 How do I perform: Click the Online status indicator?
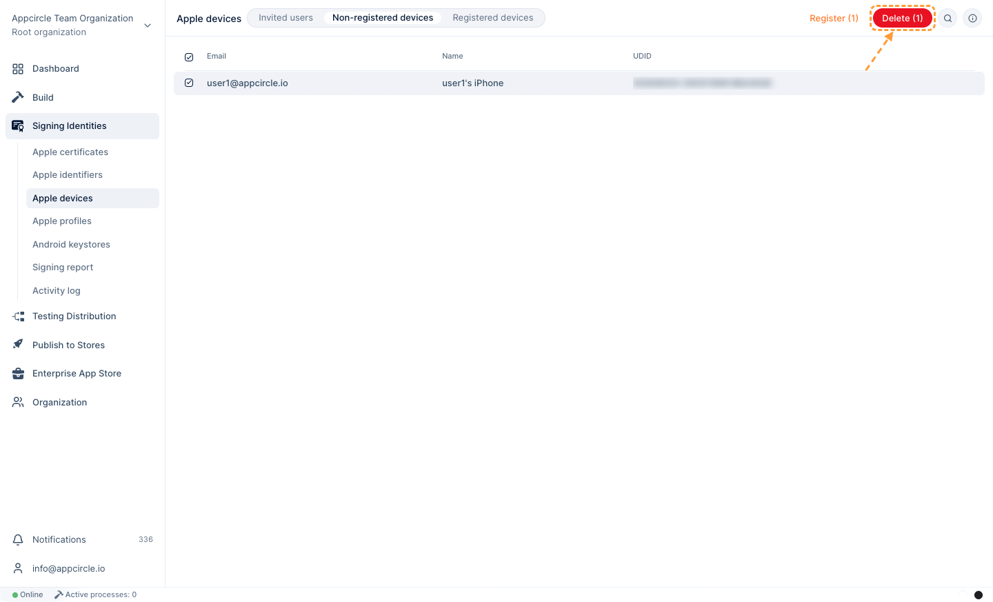(x=28, y=595)
